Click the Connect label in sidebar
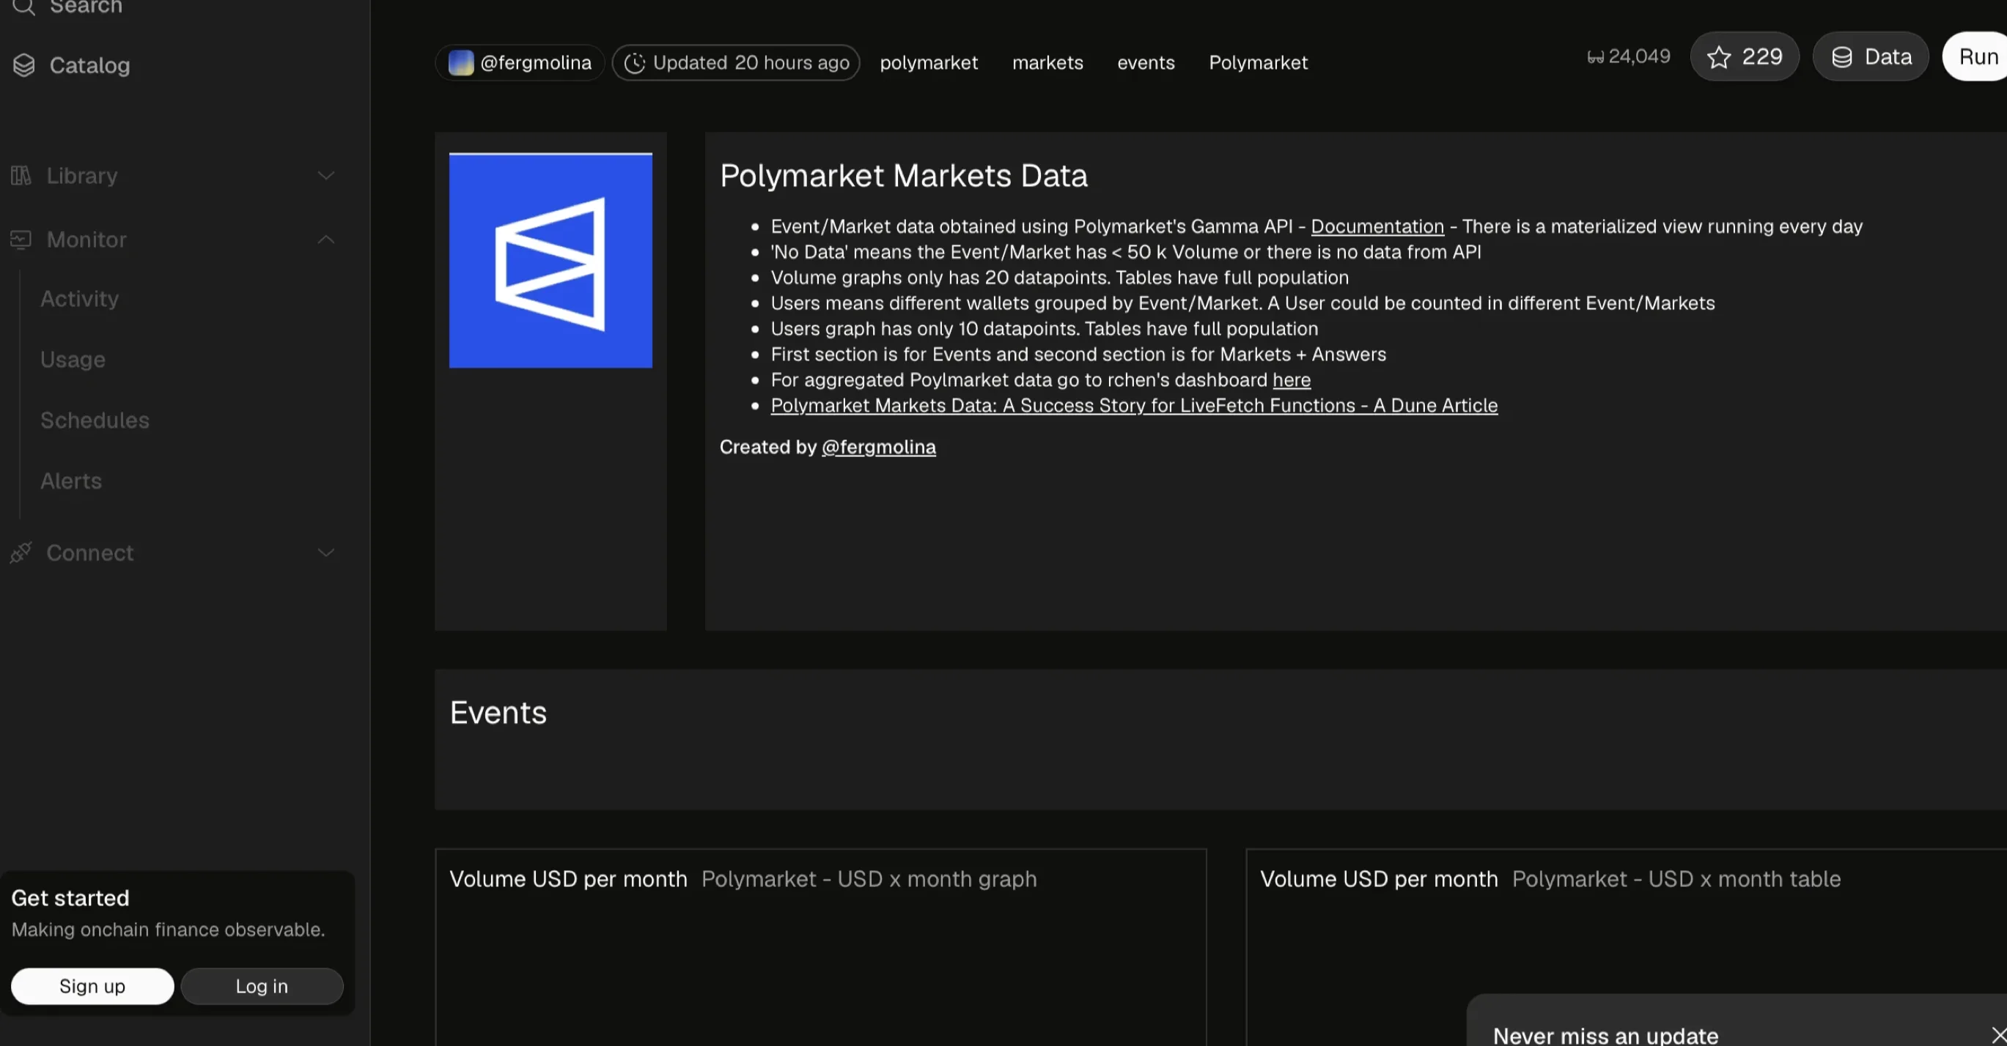Viewport: 2007px width, 1046px height. [x=89, y=552]
